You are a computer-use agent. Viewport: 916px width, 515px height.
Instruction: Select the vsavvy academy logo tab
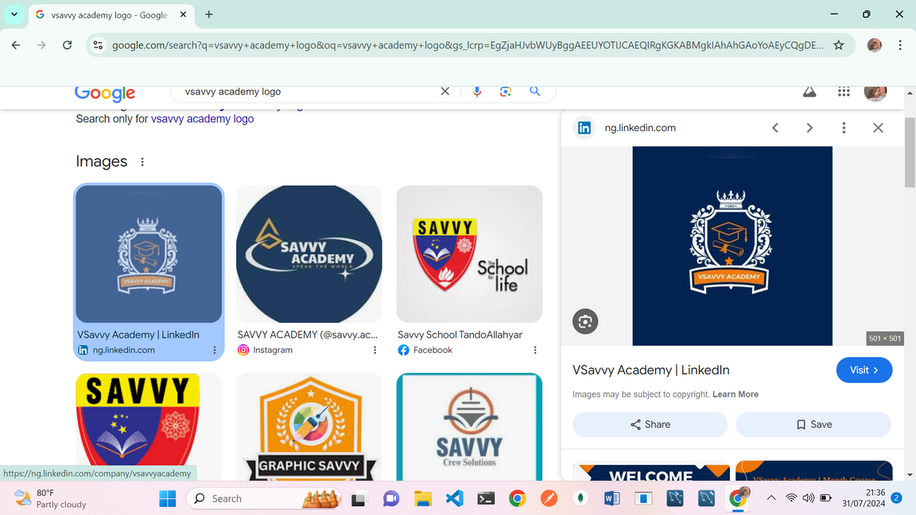[x=111, y=15]
